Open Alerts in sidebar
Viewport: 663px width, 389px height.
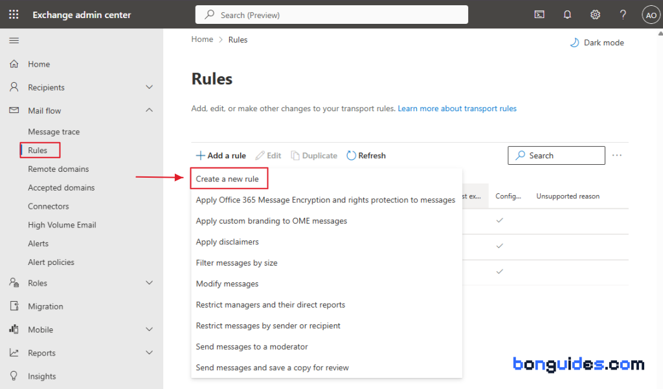pyautogui.click(x=38, y=244)
